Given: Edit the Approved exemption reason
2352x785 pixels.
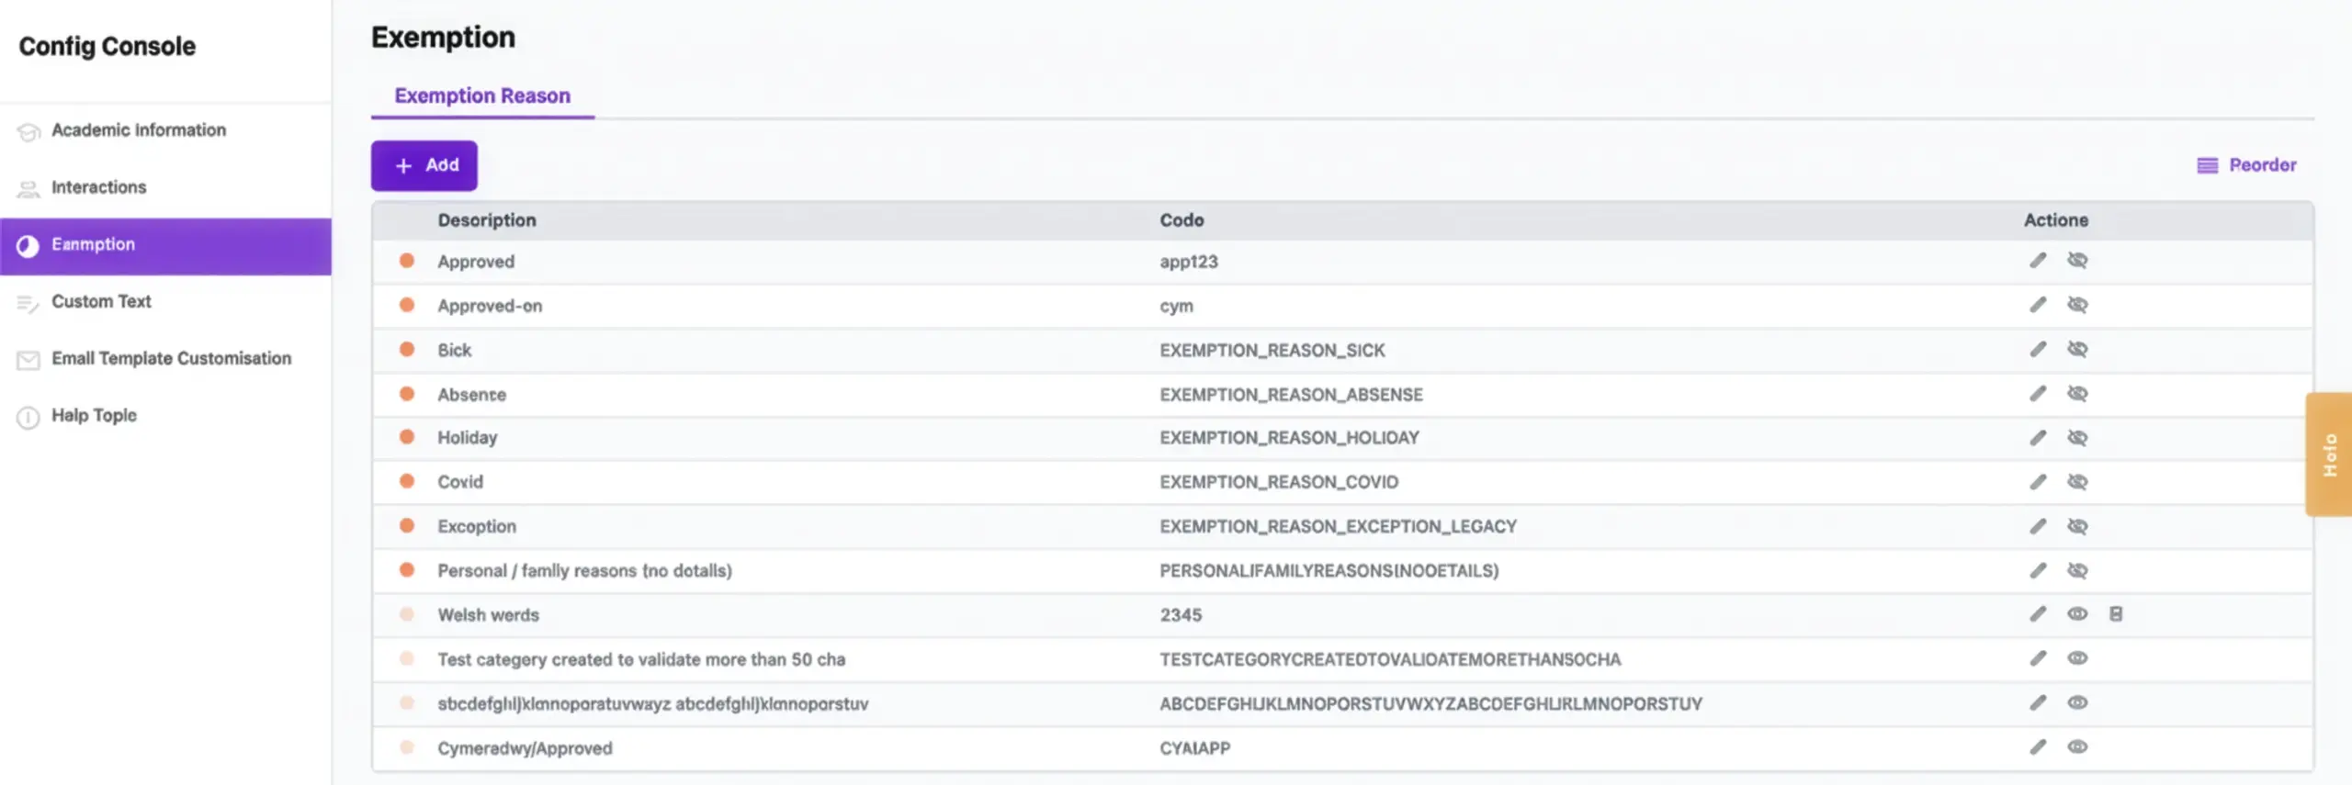Looking at the screenshot, I should point(2038,261).
